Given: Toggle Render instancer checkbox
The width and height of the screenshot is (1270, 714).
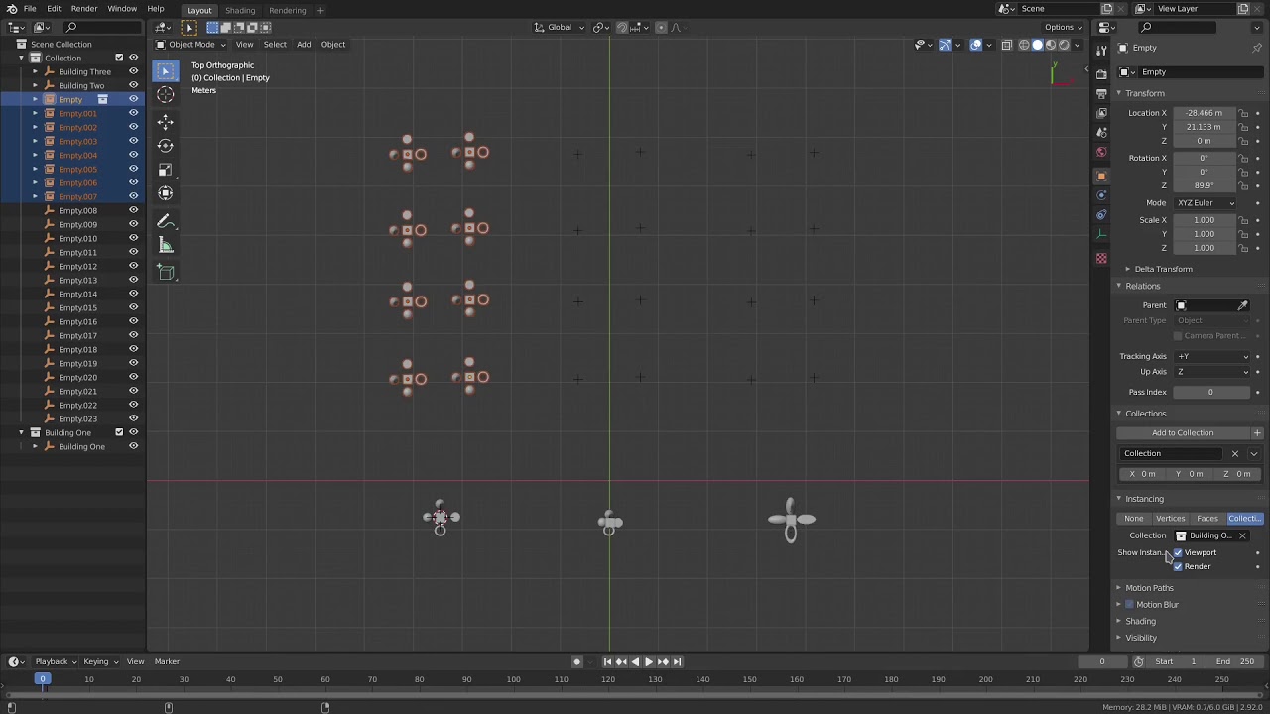Looking at the screenshot, I should [1178, 566].
